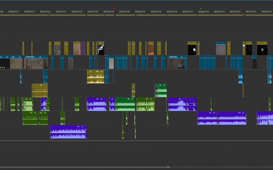Jump playhead to 00:00:29:23 on ruler
The image size is (273, 170).
tap(13, 11)
